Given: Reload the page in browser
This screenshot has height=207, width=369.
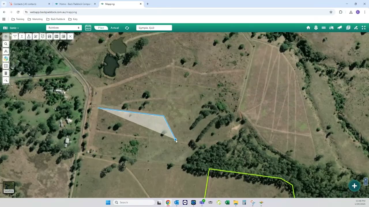Looking at the screenshot, I should pos(18,12).
